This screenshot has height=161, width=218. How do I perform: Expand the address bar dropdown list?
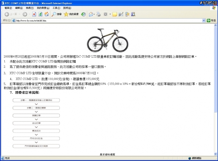[204, 20]
